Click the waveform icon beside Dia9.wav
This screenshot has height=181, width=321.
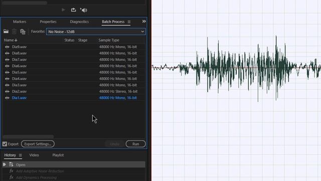(7, 47)
